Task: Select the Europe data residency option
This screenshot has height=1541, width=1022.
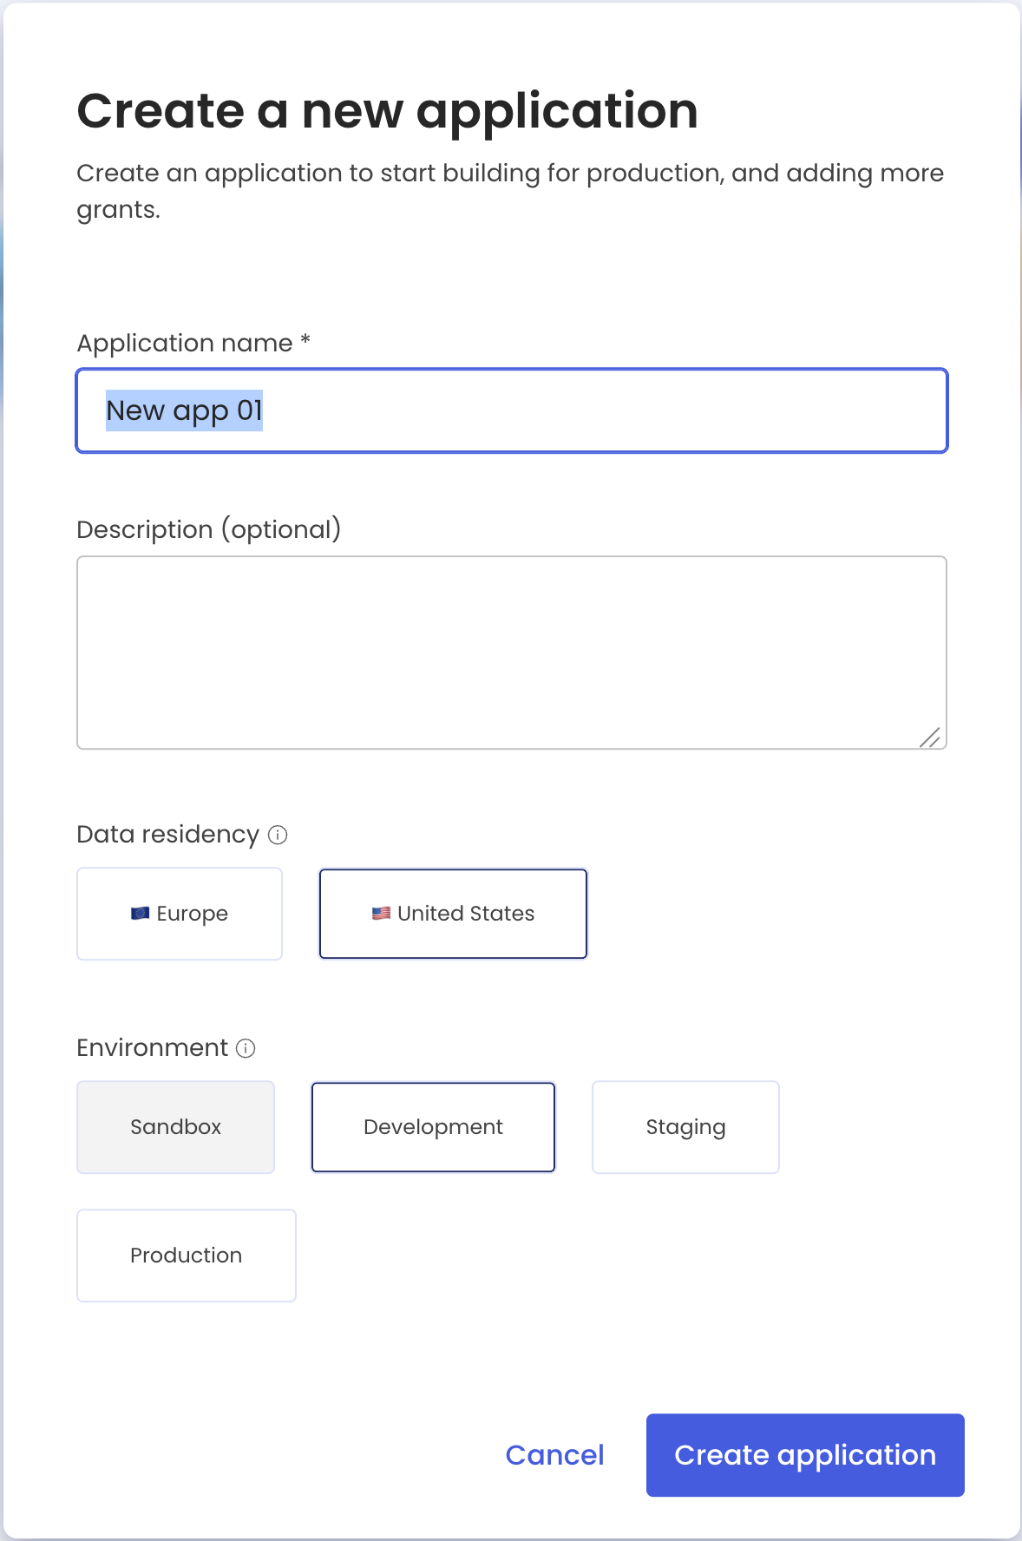Action: click(180, 913)
